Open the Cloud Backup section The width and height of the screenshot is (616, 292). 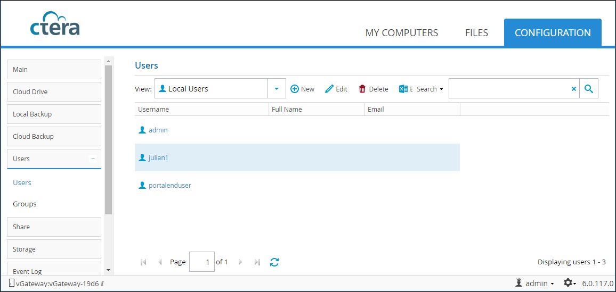(54, 136)
